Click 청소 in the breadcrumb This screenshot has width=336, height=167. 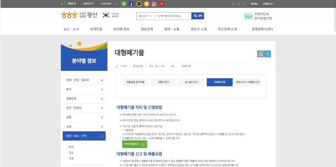pyautogui.click(x=173, y=66)
